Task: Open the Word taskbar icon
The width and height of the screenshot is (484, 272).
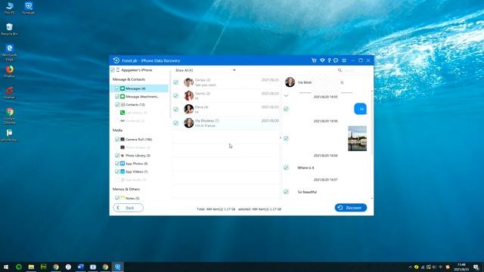Action: point(81,267)
